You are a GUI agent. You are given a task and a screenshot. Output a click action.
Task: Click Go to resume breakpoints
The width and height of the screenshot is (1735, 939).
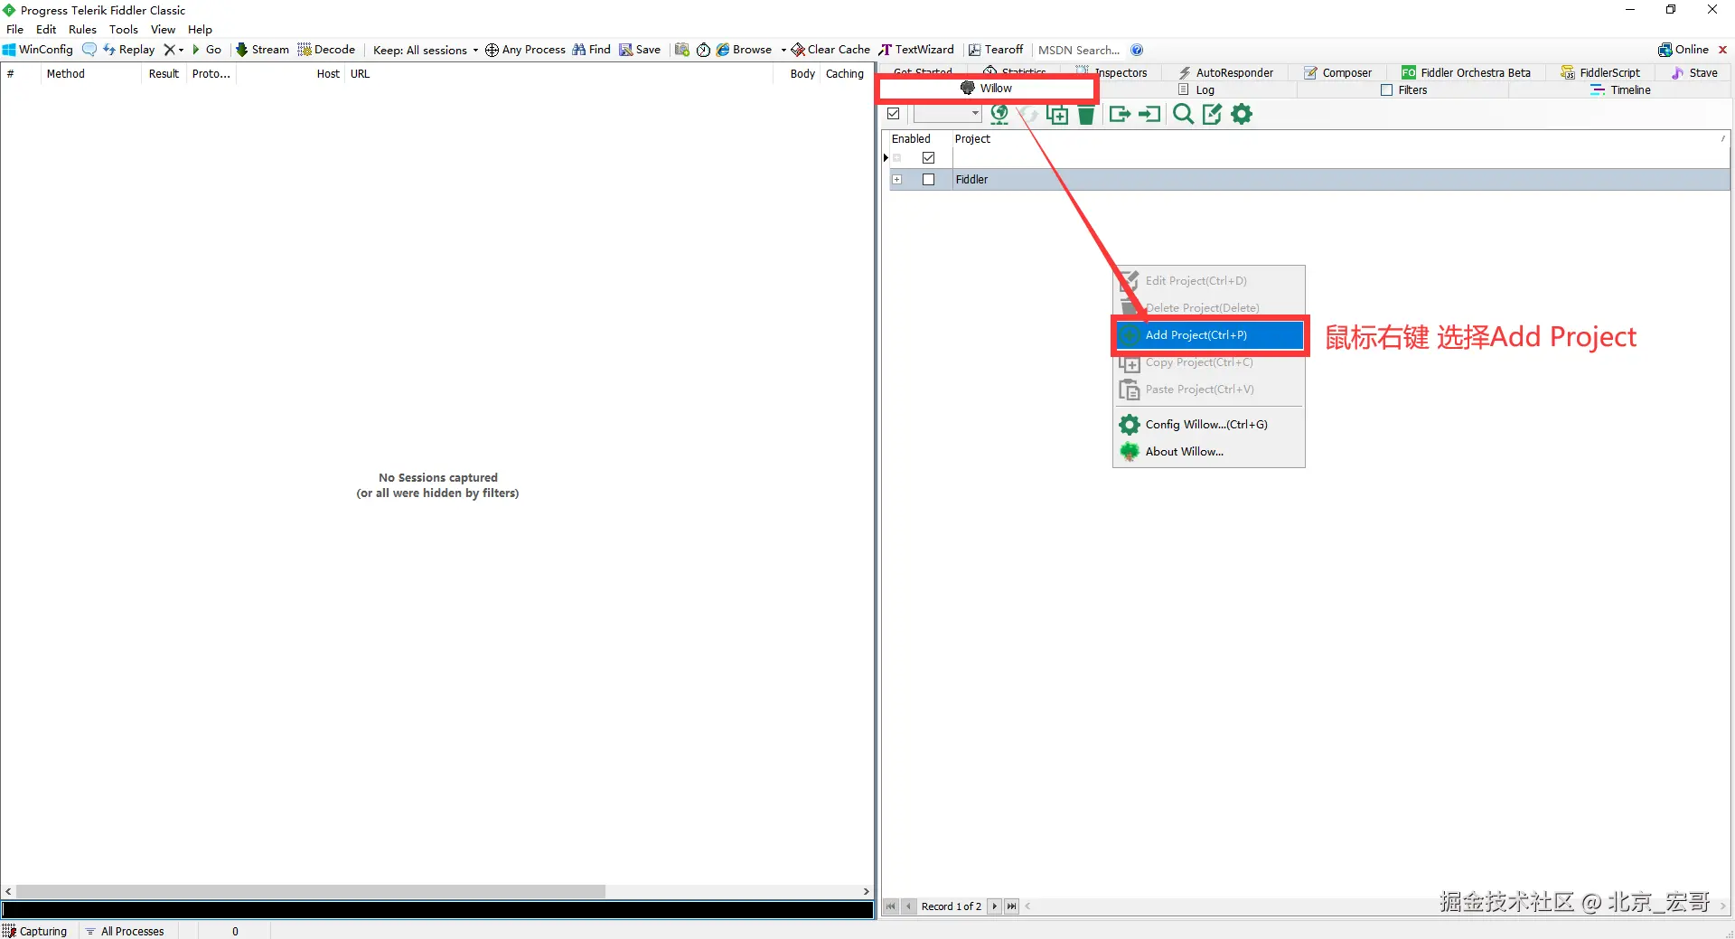[x=207, y=50]
